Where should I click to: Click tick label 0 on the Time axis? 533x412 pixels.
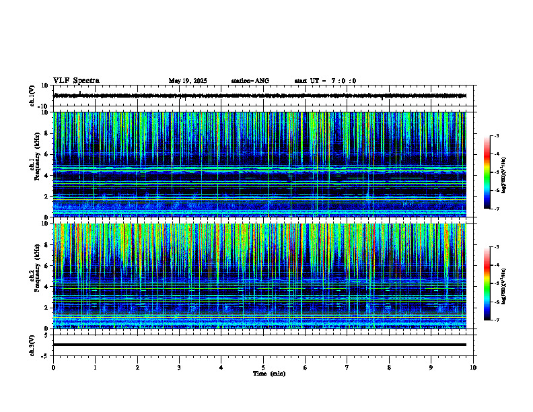[x=53, y=368]
